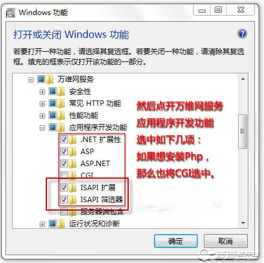The image size is (264, 263).
Task: Expand the 运行状况和诊断 node
Action: [42, 224]
